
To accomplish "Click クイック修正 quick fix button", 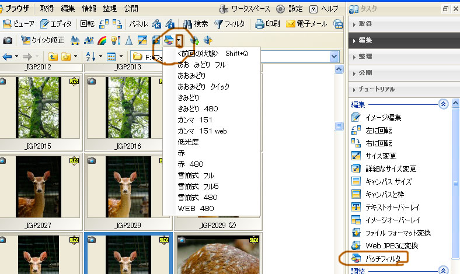I will [x=43, y=40].
